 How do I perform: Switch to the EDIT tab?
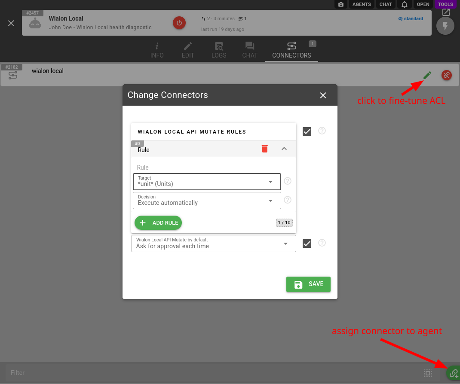(x=188, y=50)
